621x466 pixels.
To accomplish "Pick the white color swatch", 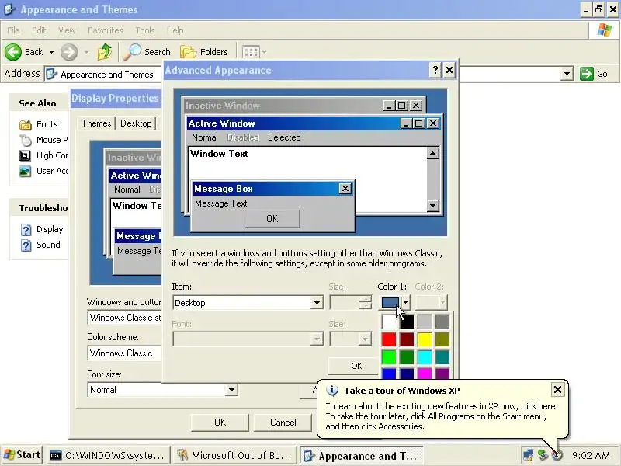I will click(389, 322).
